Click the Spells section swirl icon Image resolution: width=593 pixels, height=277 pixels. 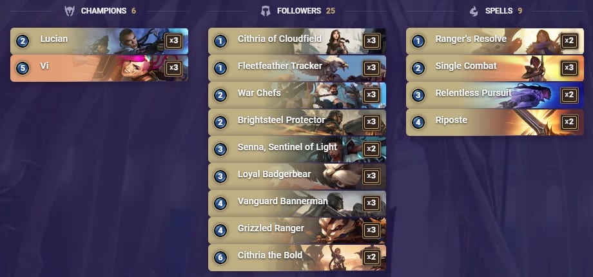(x=474, y=11)
